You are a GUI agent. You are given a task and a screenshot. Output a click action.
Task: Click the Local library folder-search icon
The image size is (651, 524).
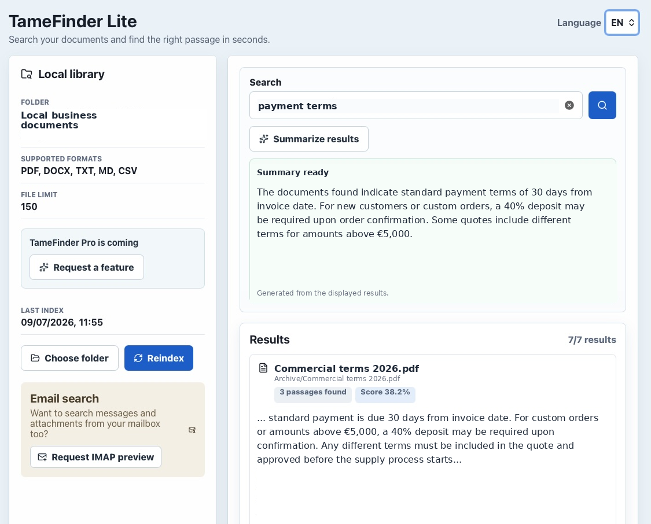[27, 74]
